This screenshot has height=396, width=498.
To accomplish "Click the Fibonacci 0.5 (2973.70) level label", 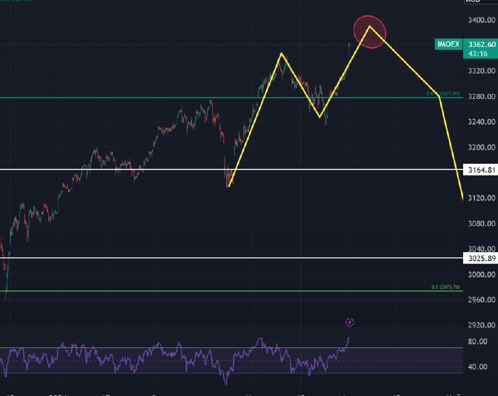I will pos(445,287).
